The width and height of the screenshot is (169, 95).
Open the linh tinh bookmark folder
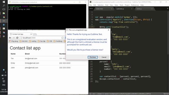(24, 41)
